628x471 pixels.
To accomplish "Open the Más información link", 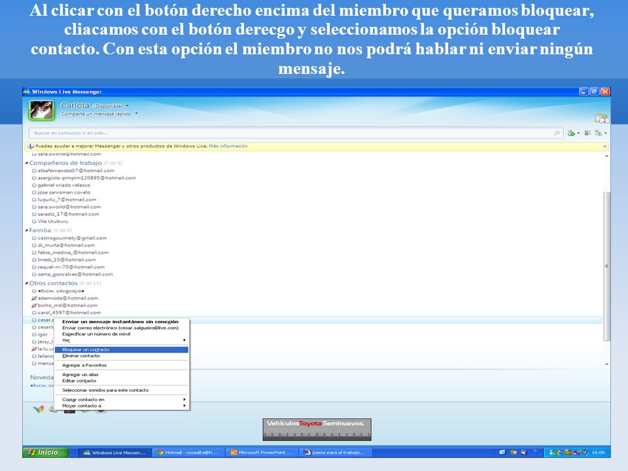I will coord(228,146).
